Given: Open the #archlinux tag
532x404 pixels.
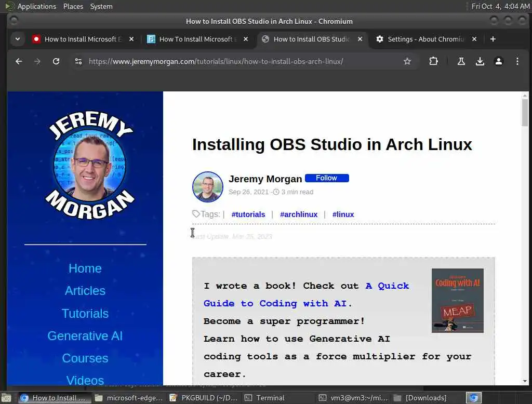Looking at the screenshot, I should tap(299, 214).
